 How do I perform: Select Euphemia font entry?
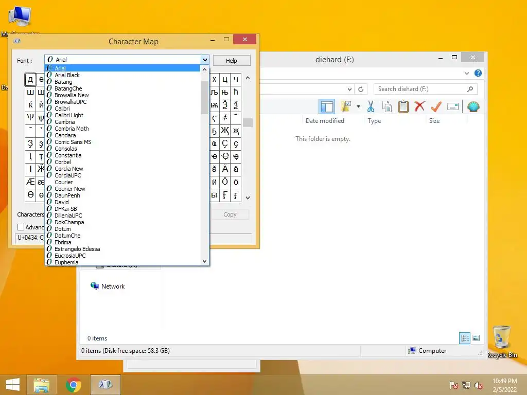[x=122, y=262]
